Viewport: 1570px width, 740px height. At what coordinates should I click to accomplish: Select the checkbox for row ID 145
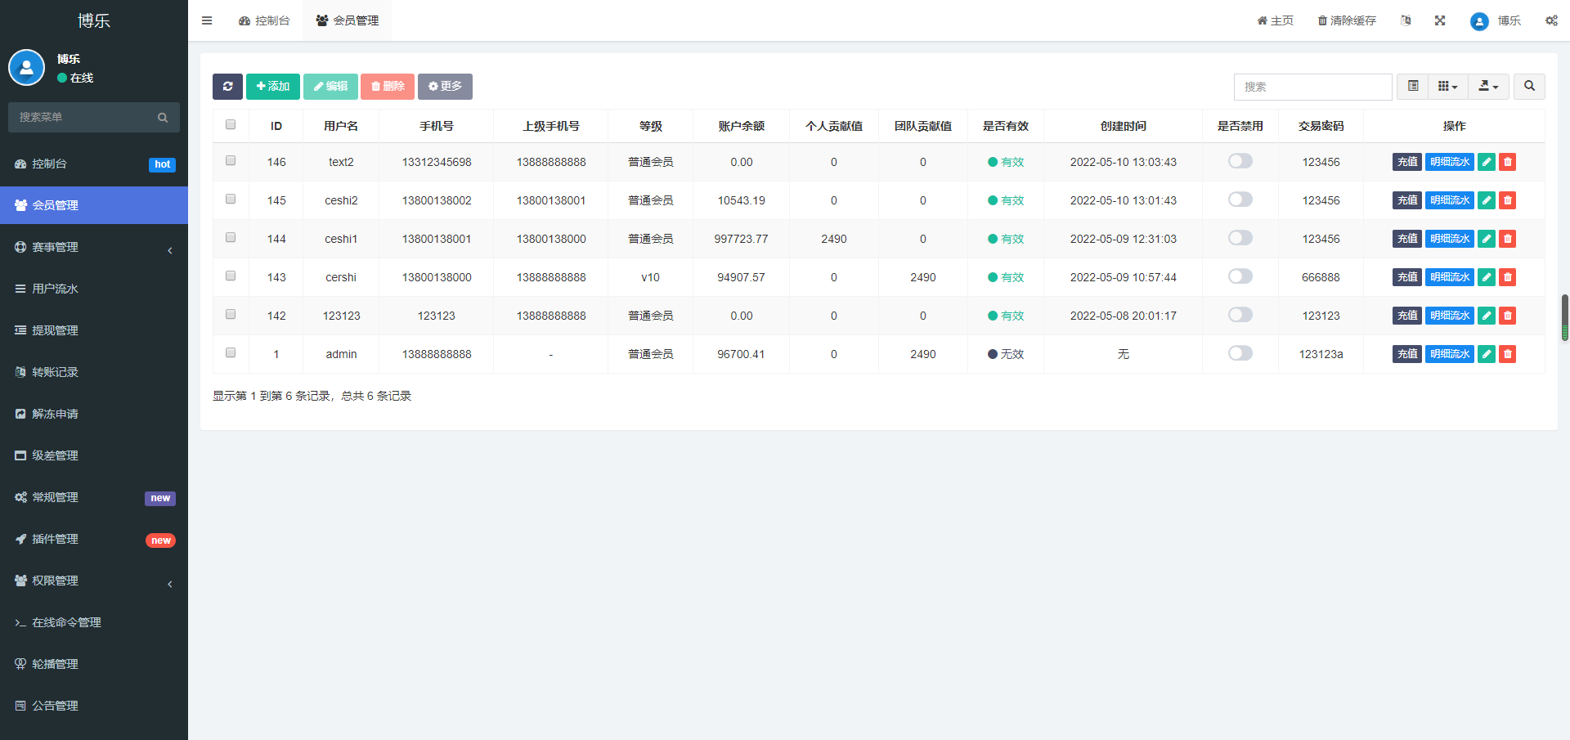231,200
